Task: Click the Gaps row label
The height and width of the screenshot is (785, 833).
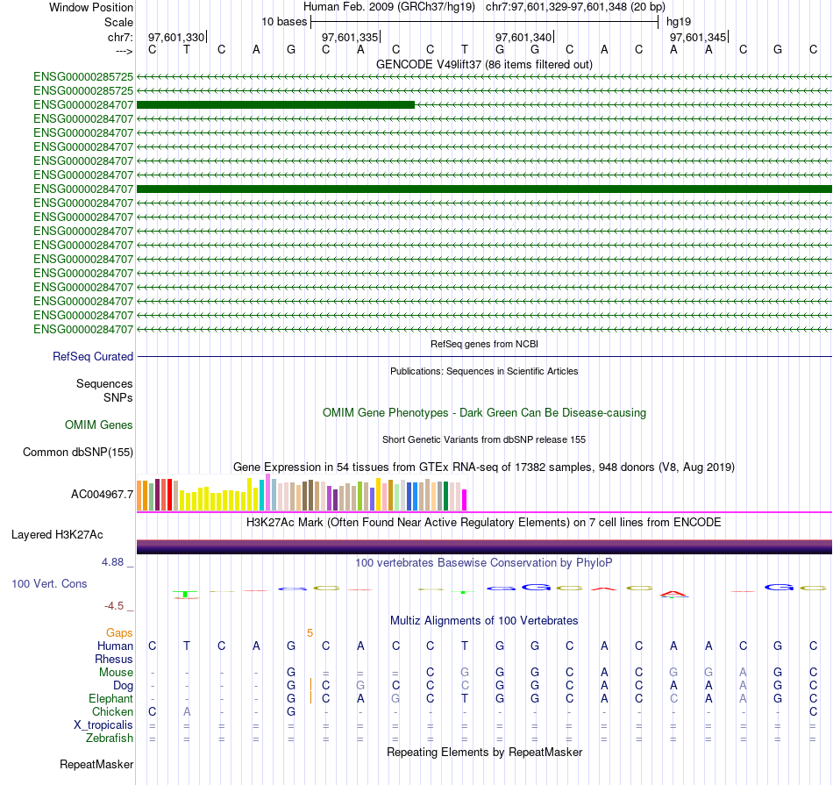Action: click(x=119, y=632)
